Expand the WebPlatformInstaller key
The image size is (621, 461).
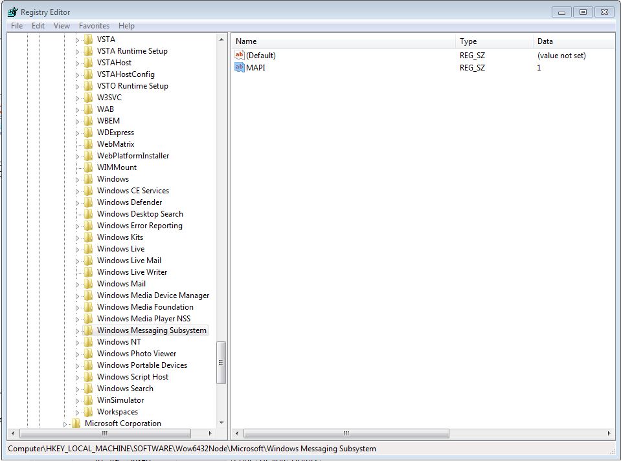[x=77, y=156]
